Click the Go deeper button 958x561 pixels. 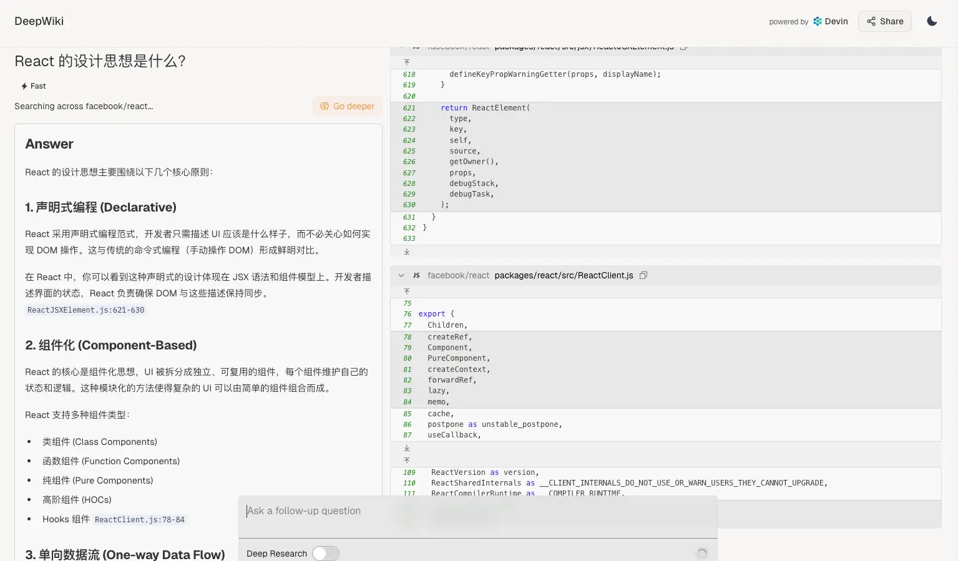(347, 106)
